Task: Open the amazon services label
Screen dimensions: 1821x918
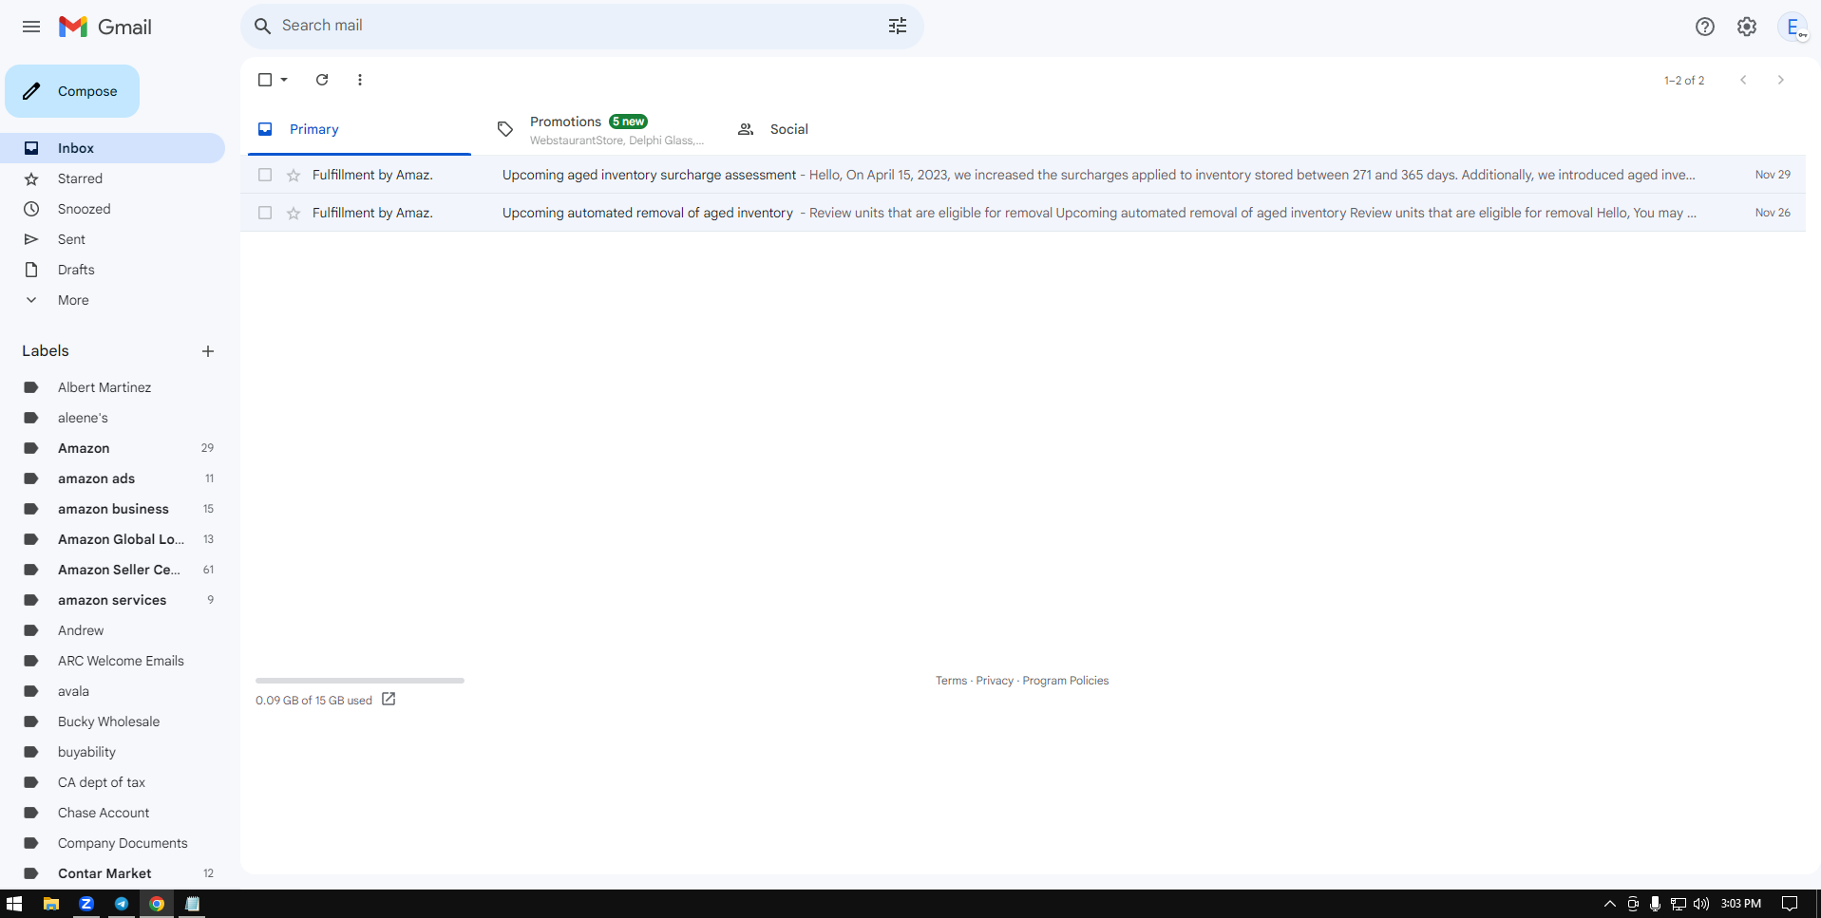Action: point(112,600)
